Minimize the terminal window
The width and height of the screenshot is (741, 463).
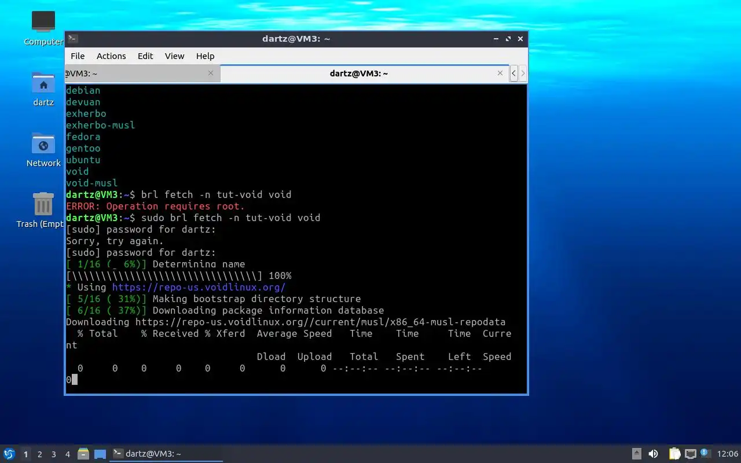(496, 39)
